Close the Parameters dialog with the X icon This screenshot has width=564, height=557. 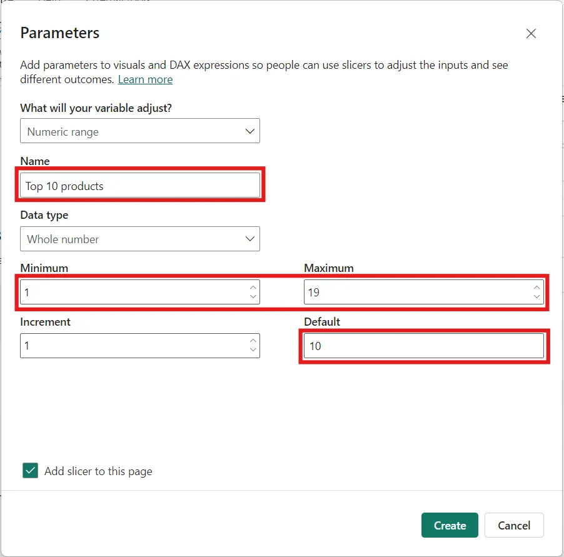click(x=531, y=33)
